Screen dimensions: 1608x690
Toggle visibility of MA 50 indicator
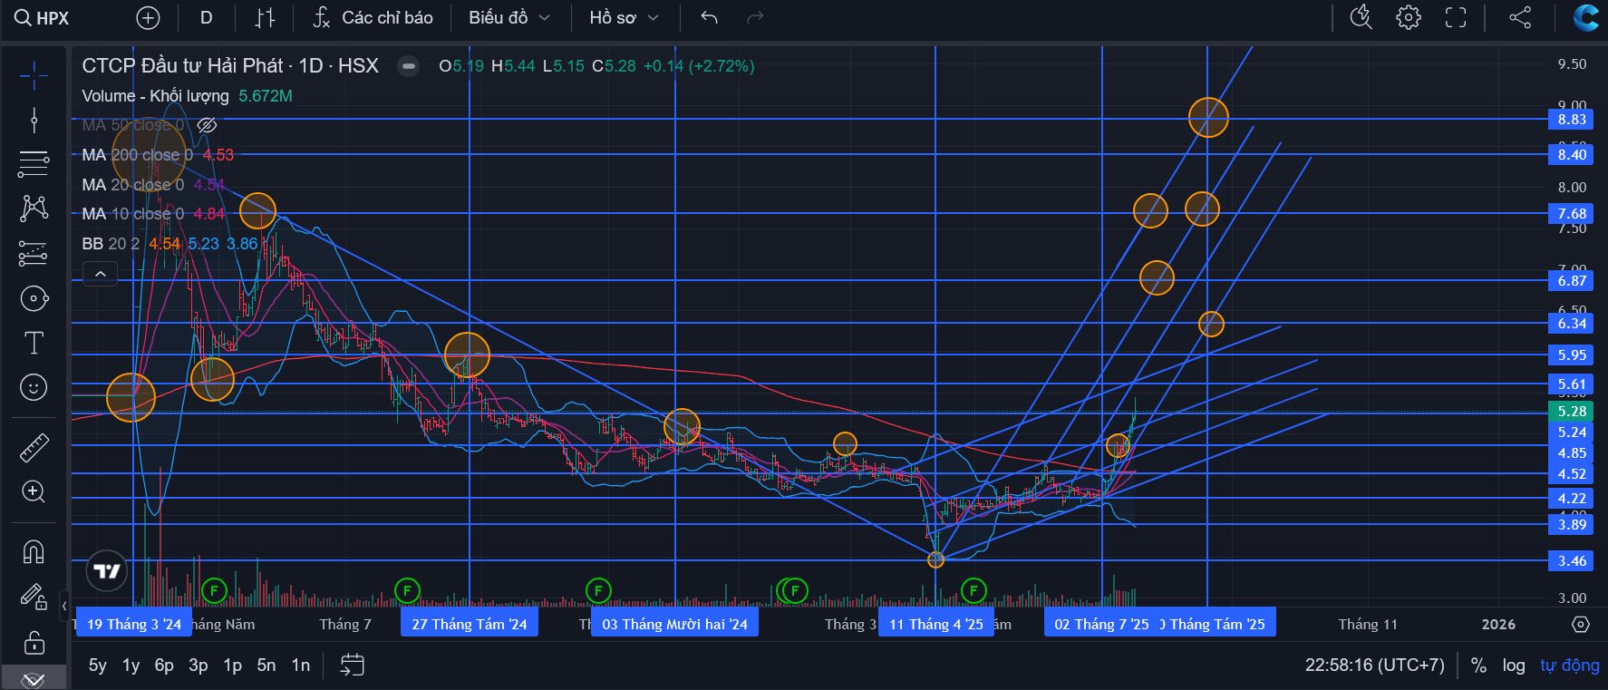[x=208, y=125]
